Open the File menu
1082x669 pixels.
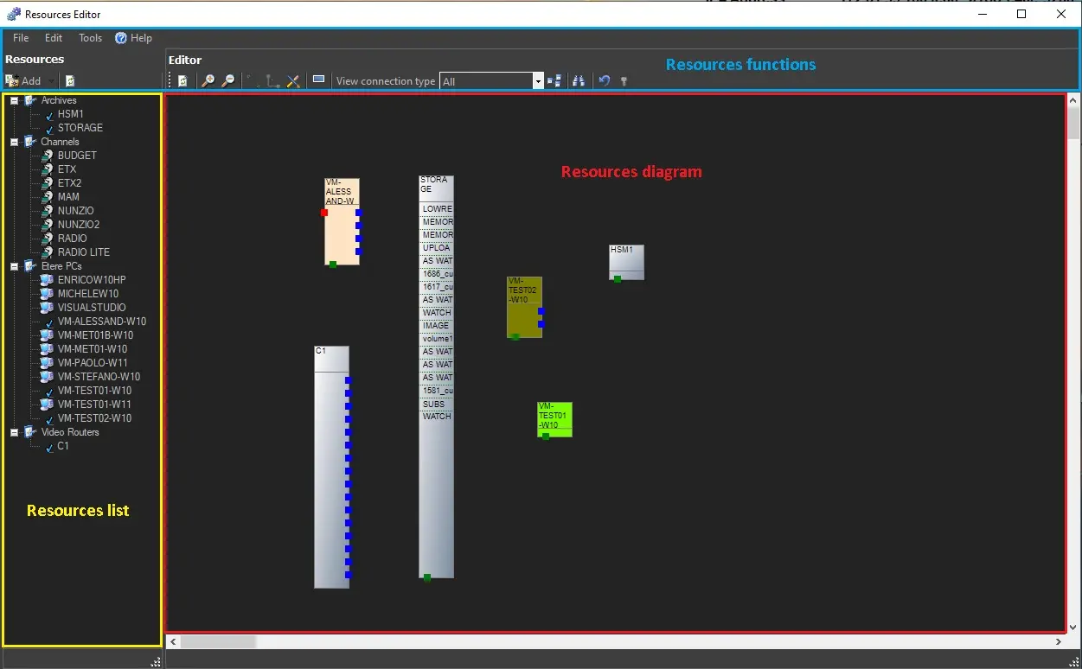pos(21,38)
